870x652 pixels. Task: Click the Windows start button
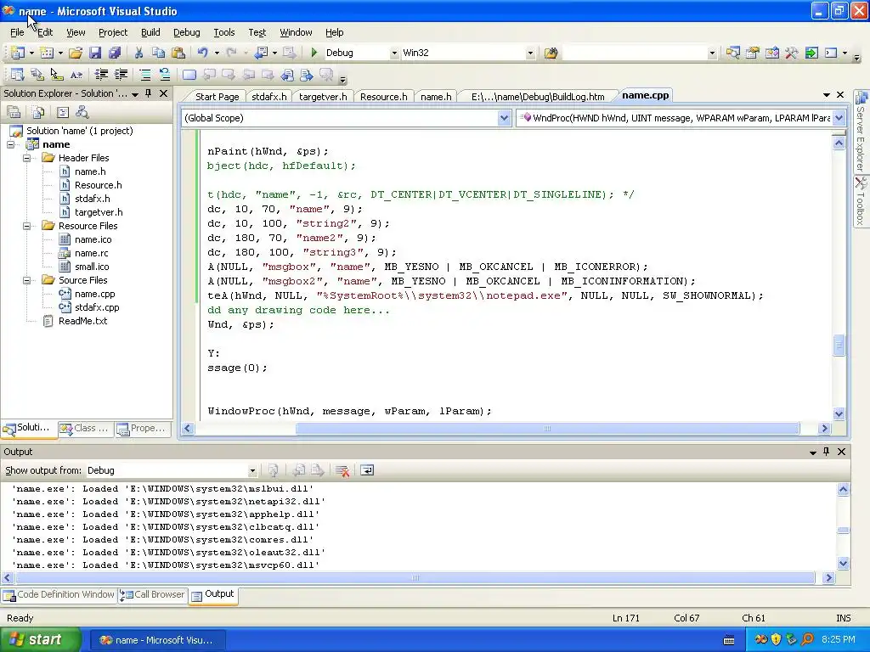[40, 640]
